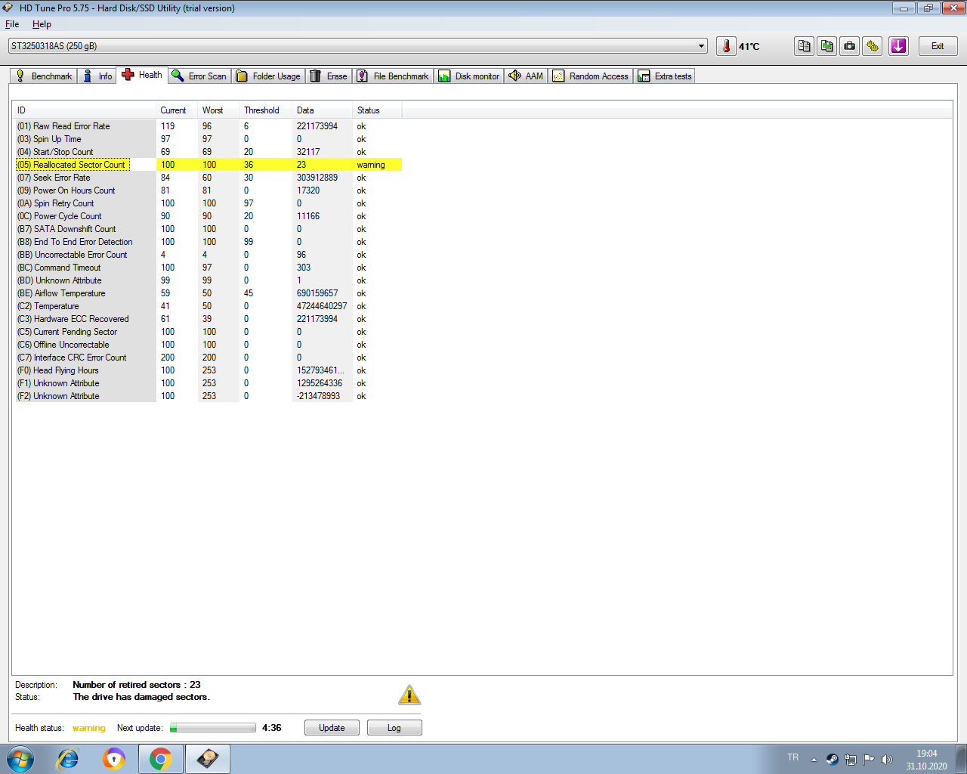This screenshot has width=967, height=774.
Task: Select the Current Pending Sector row
Action: tap(209, 332)
